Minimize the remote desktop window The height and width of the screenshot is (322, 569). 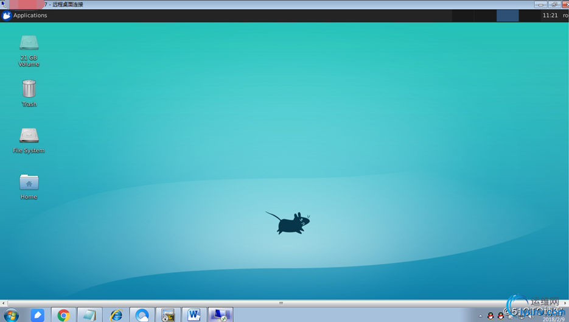point(540,4)
